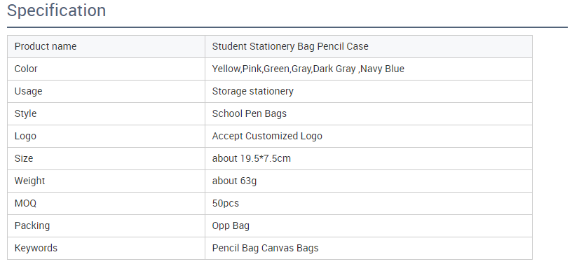
Task: Click the Storage stationery value
Action: pos(252,92)
